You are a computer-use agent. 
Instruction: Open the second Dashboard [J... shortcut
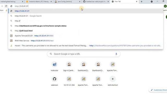click(x=98, y=67)
